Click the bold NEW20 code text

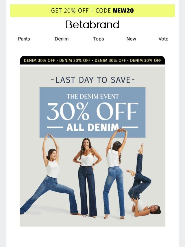[123, 10]
